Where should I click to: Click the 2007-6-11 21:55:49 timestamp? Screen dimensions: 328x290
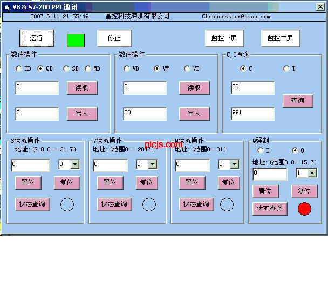point(60,16)
